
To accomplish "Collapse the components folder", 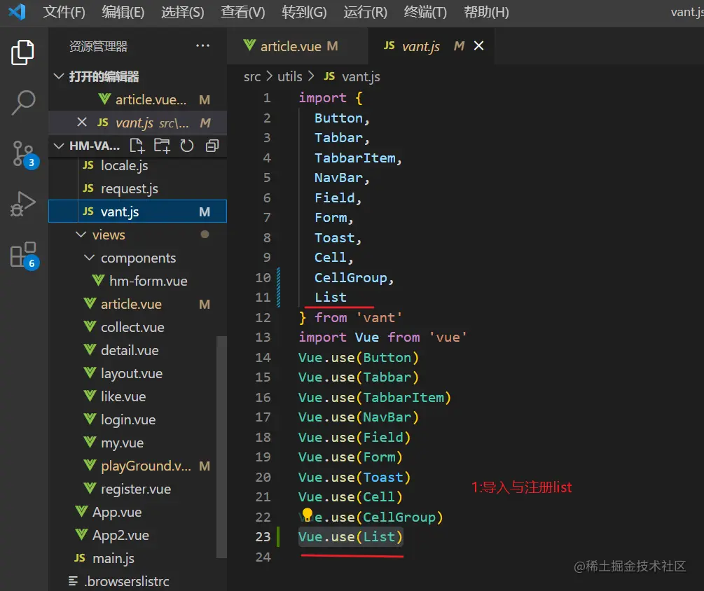I will pyautogui.click(x=90, y=258).
